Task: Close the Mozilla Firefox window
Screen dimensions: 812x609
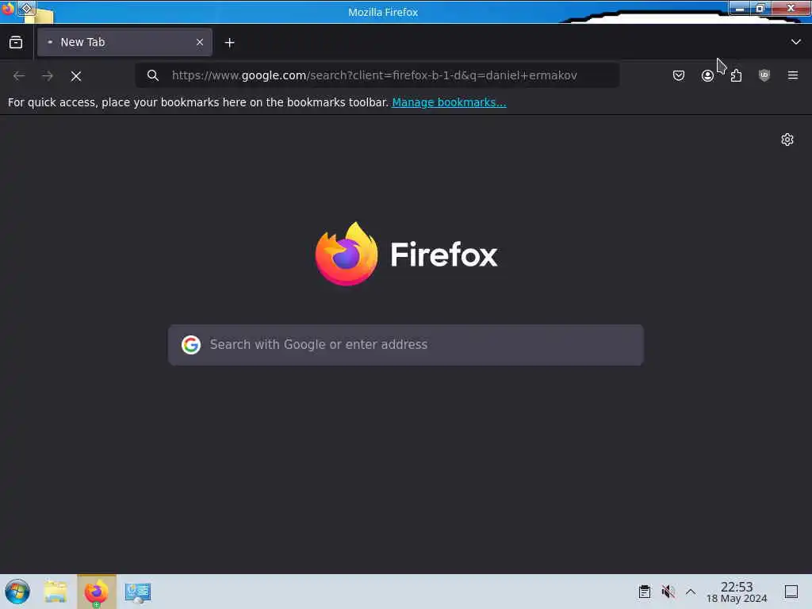Action: [x=791, y=8]
